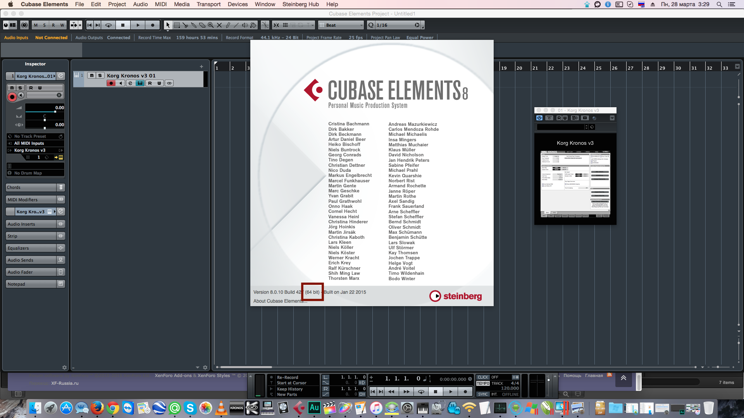Screen dimensions: 744x418
Task: Open Chords section in Inspector
Action: [x=31, y=187]
